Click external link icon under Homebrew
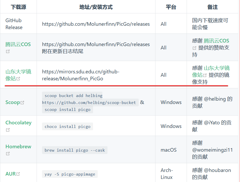Viewport: 240px width, 182px height. click(8, 154)
